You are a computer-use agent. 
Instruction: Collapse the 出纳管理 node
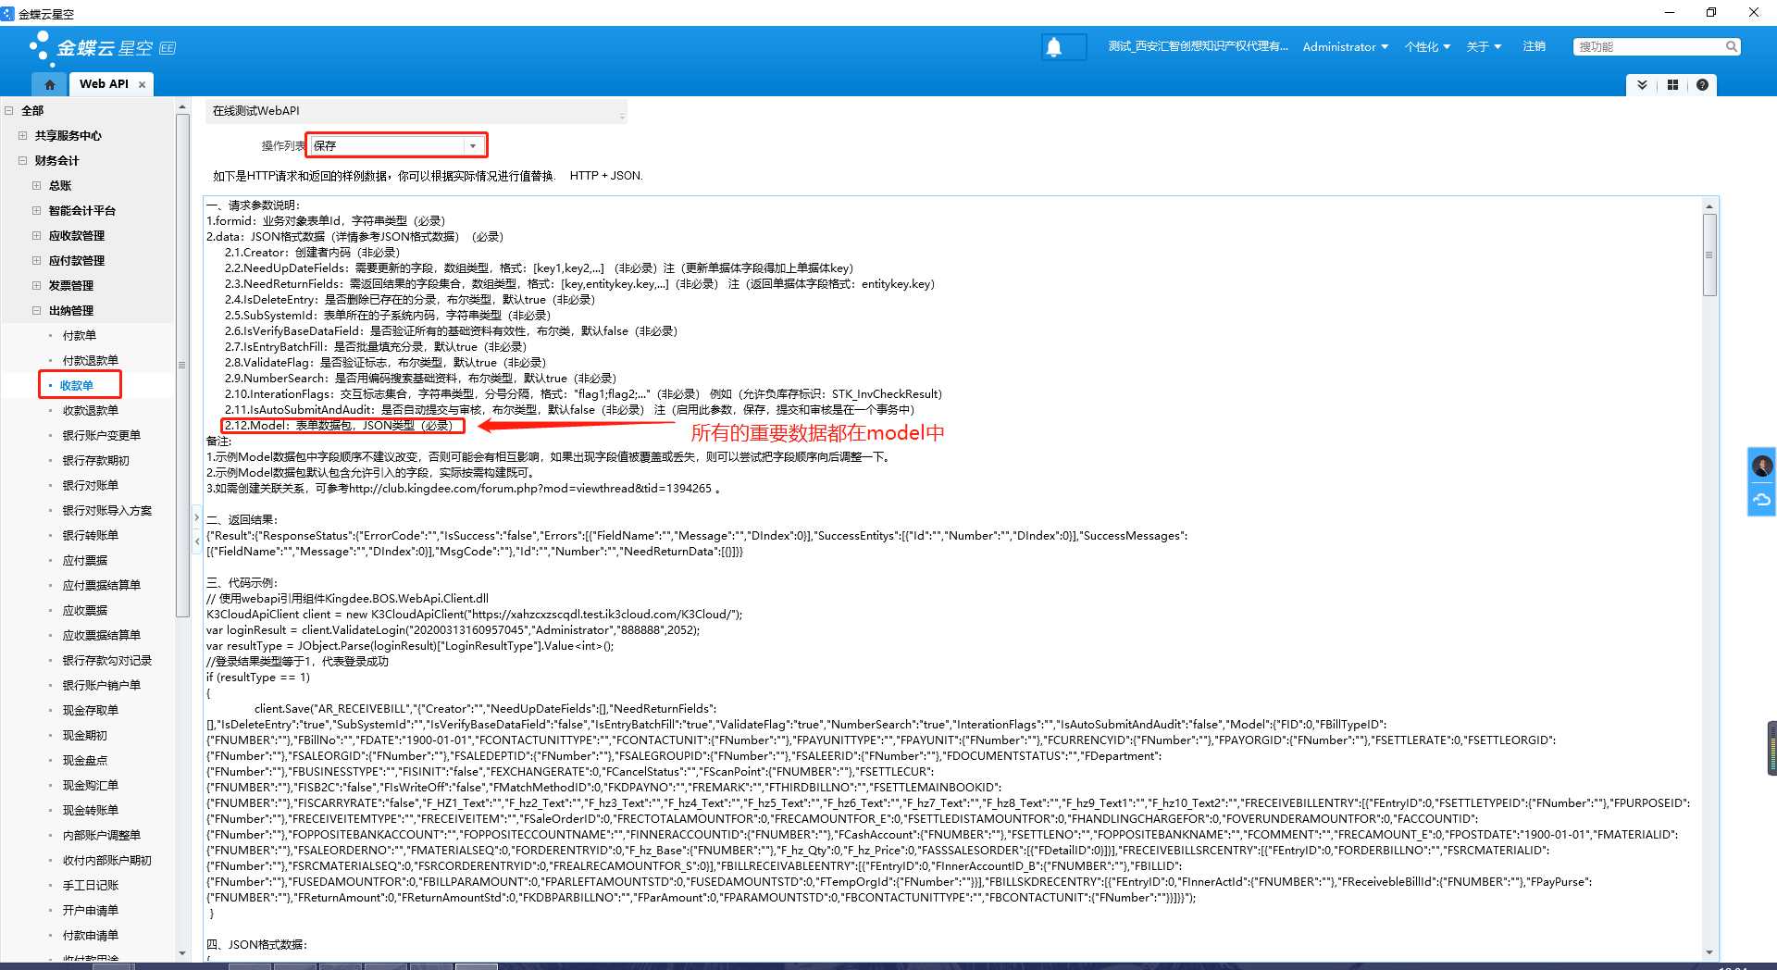coord(37,310)
